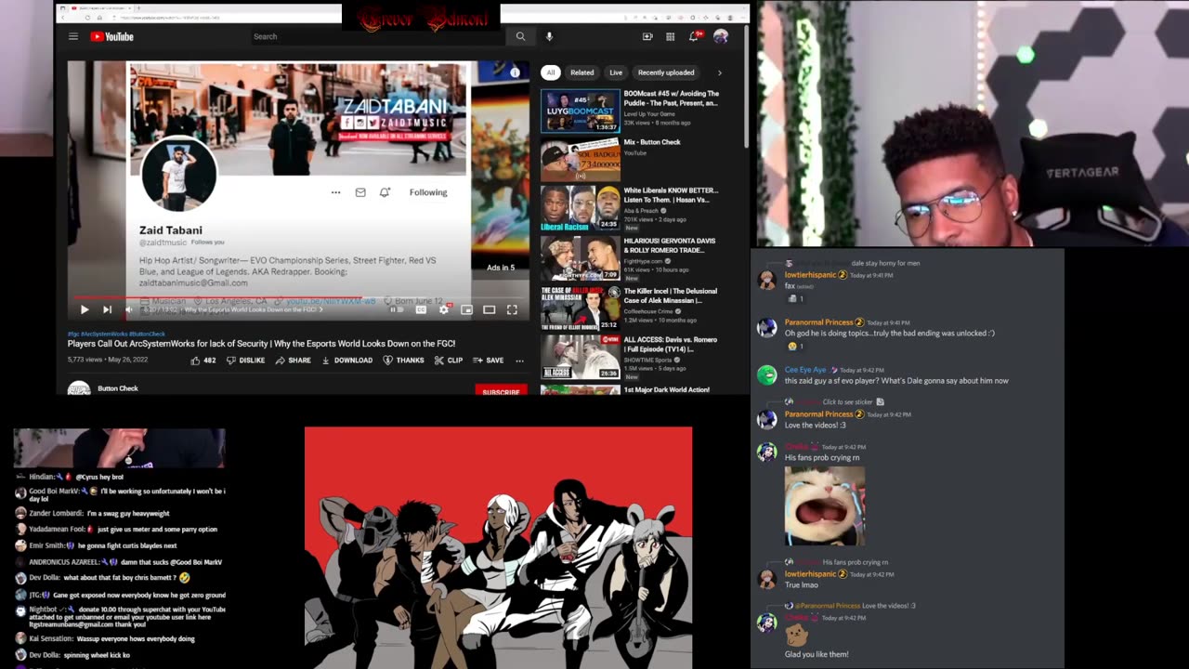Open player settings gear
This screenshot has width=1189, height=669.
pyautogui.click(x=444, y=309)
